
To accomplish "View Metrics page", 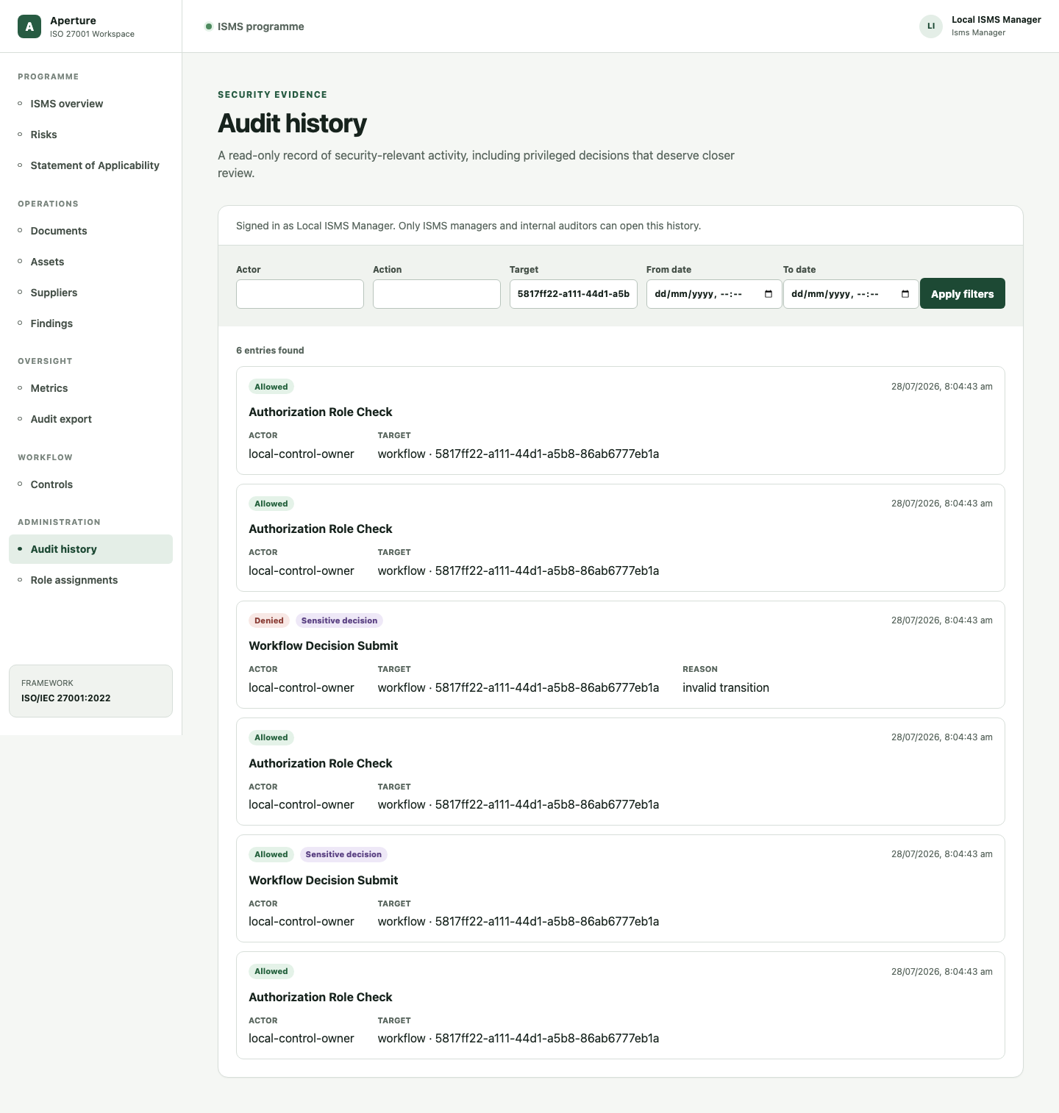I will coord(91,388).
